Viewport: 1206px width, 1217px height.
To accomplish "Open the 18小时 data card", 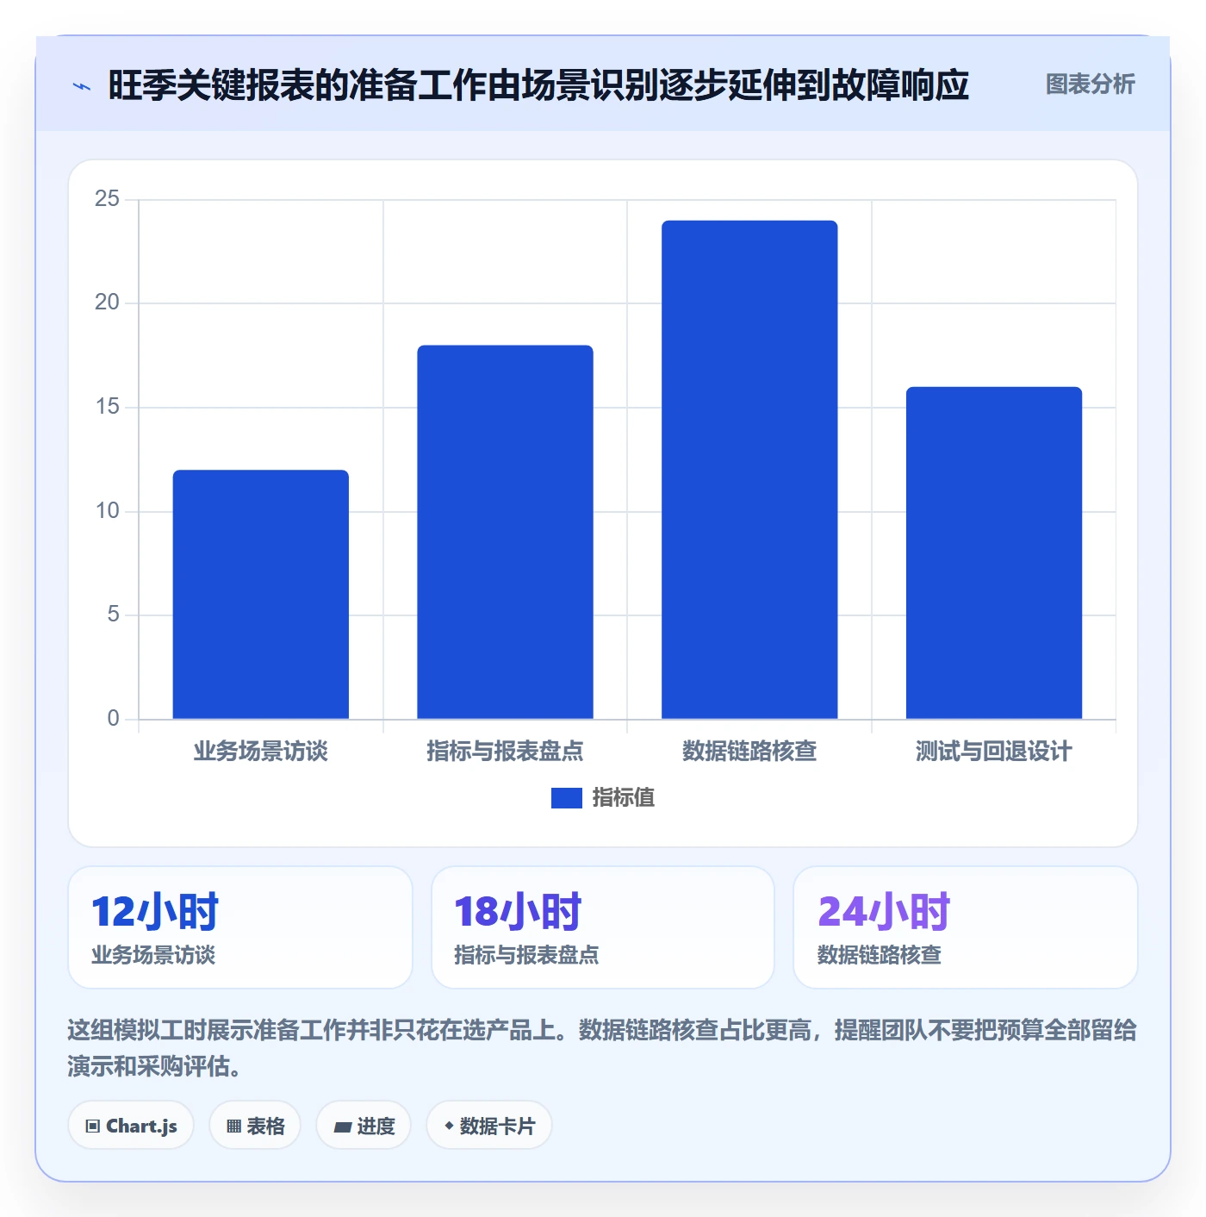I will pyautogui.click(x=603, y=927).
